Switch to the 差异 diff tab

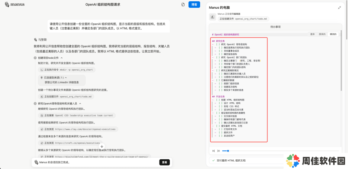[312, 34]
